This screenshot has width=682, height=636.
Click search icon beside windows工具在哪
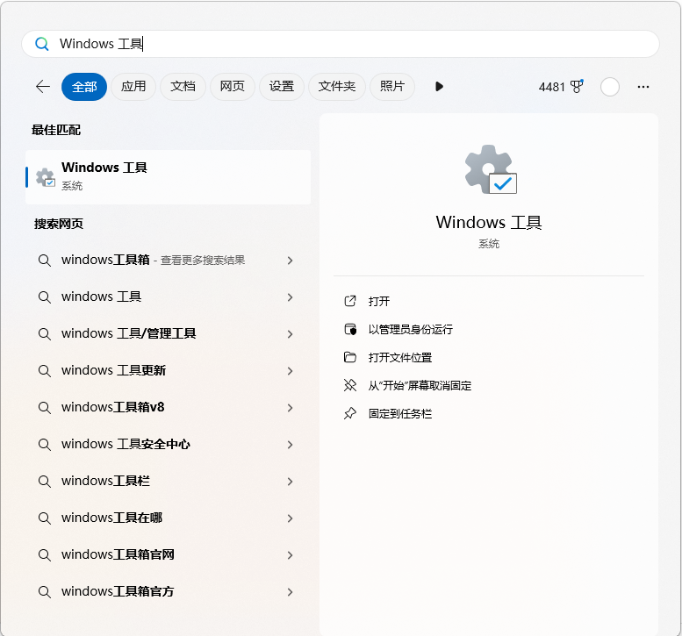click(45, 518)
